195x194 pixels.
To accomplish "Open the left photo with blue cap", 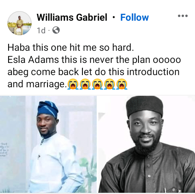I will pyautogui.click(x=48, y=144).
